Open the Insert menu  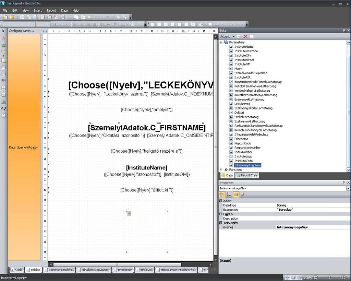click(38, 11)
